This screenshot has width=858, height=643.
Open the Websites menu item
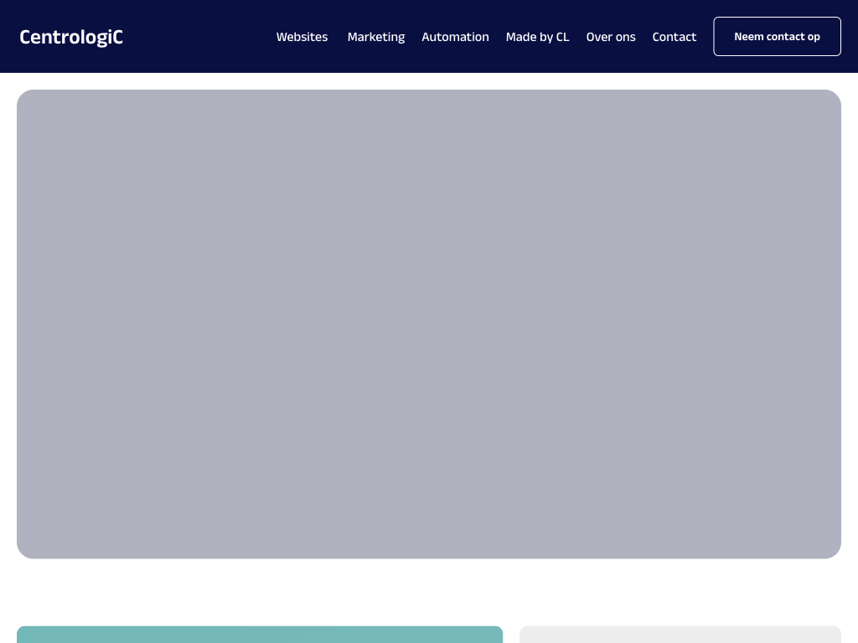(302, 37)
